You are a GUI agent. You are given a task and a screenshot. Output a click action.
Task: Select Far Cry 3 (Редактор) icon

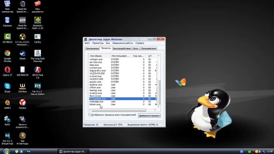click(x=7, y=139)
